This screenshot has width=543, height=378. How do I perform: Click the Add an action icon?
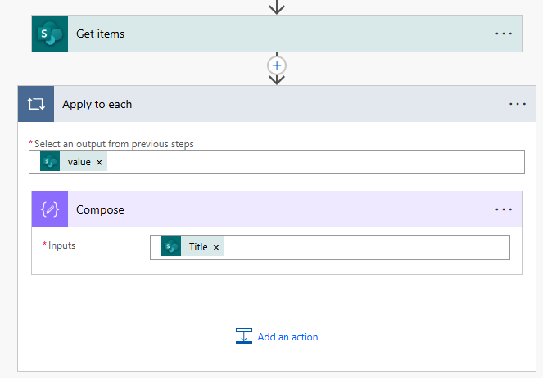243,336
